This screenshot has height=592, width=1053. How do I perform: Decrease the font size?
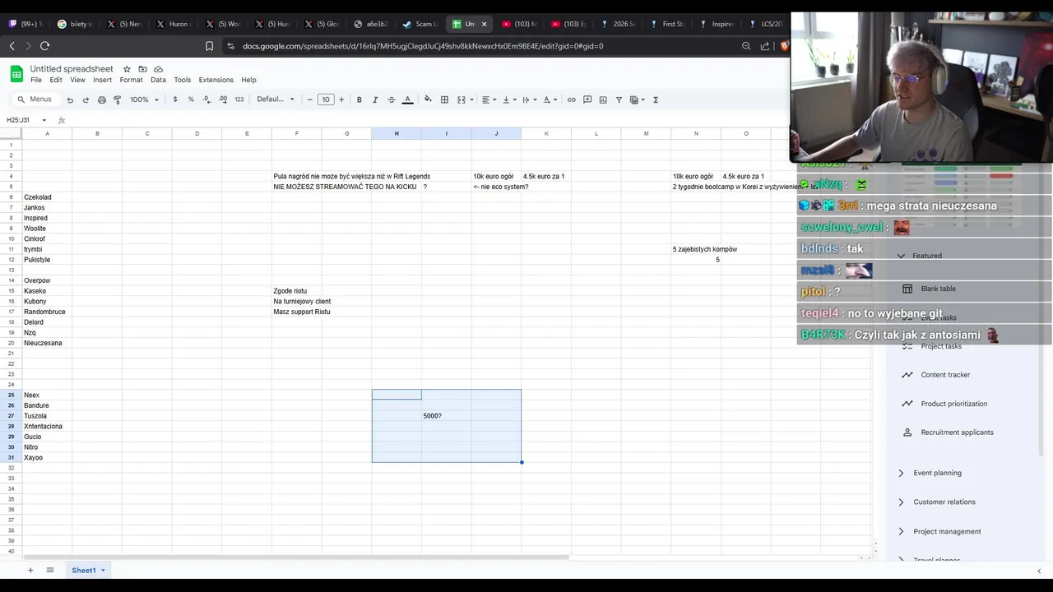pos(310,99)
